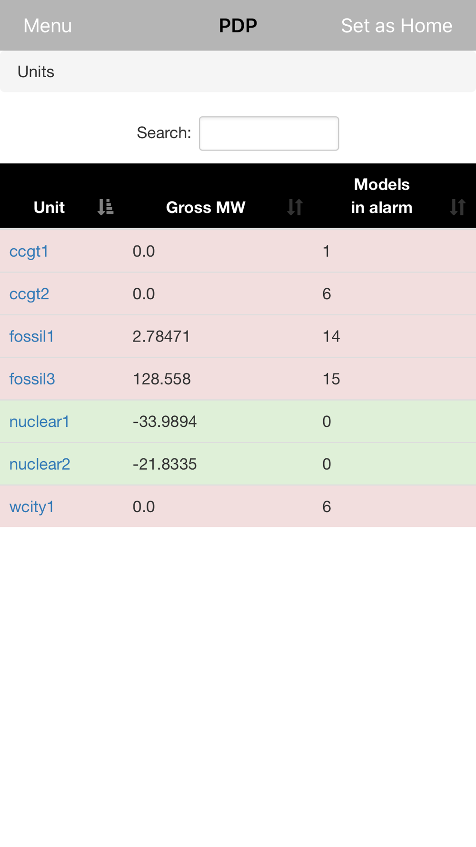Image resolution: width=476 pixels, height=847 pixels.
Task: Focus the Search input field
Action: pyautogui.click(x=269, y=133)
